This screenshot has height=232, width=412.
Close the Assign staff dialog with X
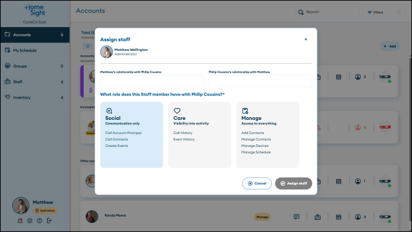(x=306, y=39)
